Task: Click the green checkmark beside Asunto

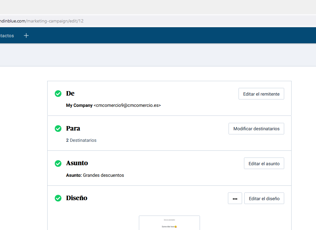Action: [x=58, y=164]
